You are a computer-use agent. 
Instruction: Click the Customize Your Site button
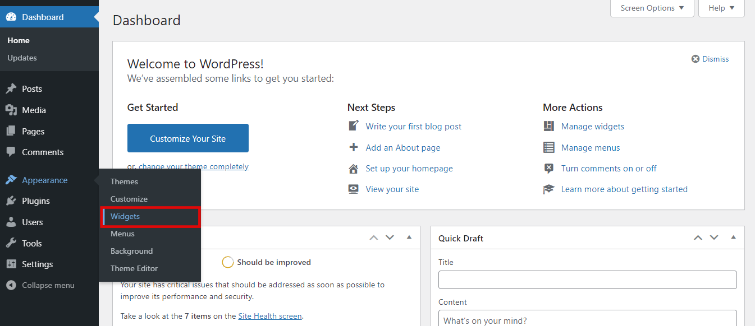(x=187, y=138)
